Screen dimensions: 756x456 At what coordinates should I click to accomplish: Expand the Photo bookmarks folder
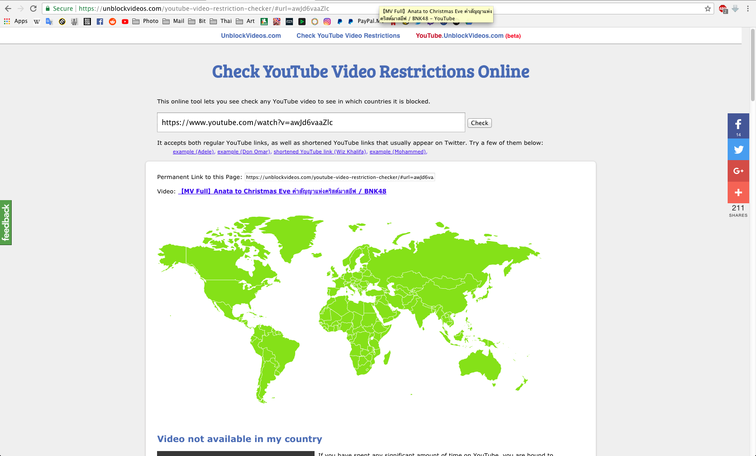pos(145,21)
